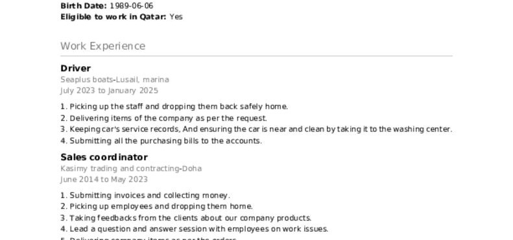Click the line about keeping car's service records
The width and height of the screenshot is (513, 240).
pos(256,129)
